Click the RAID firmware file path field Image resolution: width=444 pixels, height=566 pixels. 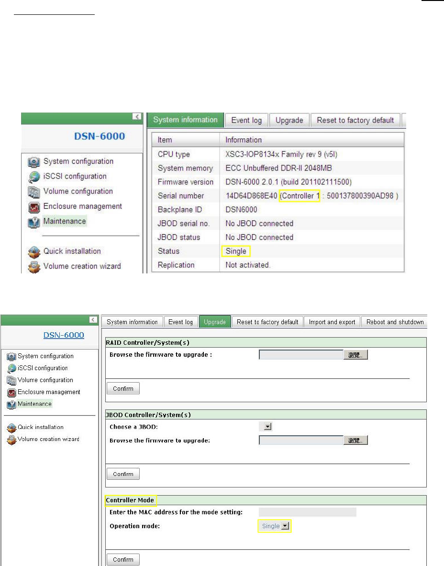pos(301,355)
